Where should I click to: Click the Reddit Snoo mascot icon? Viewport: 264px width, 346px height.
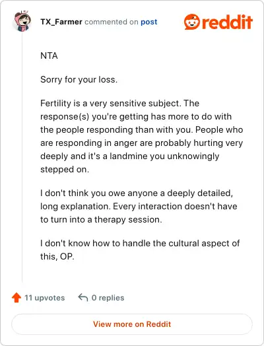coord(192,22)
